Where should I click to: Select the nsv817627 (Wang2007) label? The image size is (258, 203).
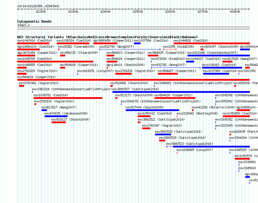(x=59, y=107)
